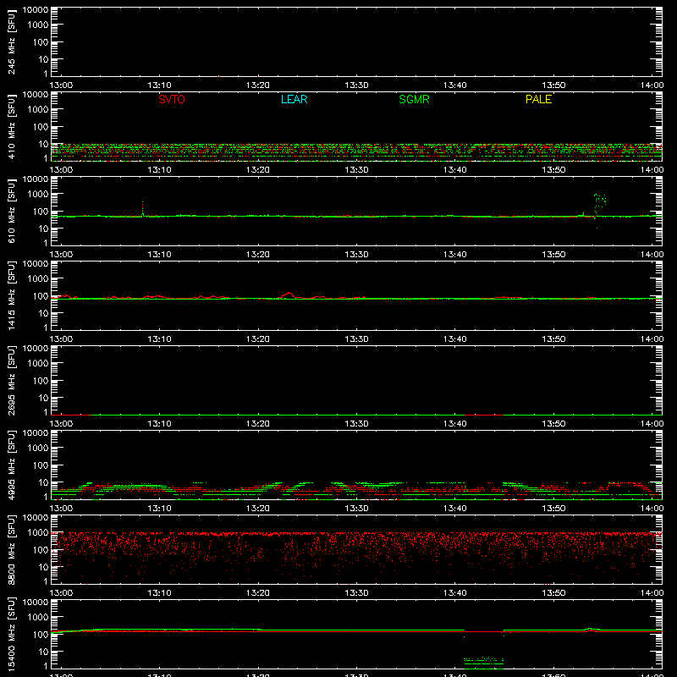Click the 10 y-axis label of 2695 MHz panel
Image resolution: width=677 pixels, height=677 pixels.
click(44, 398)
